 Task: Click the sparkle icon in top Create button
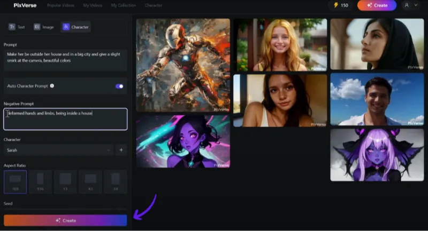point(369,5)
